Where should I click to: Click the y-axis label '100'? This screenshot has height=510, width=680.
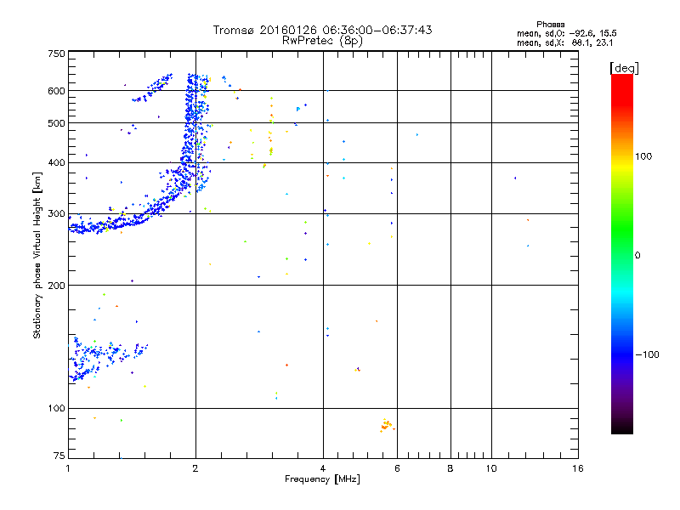coord(56,409)
